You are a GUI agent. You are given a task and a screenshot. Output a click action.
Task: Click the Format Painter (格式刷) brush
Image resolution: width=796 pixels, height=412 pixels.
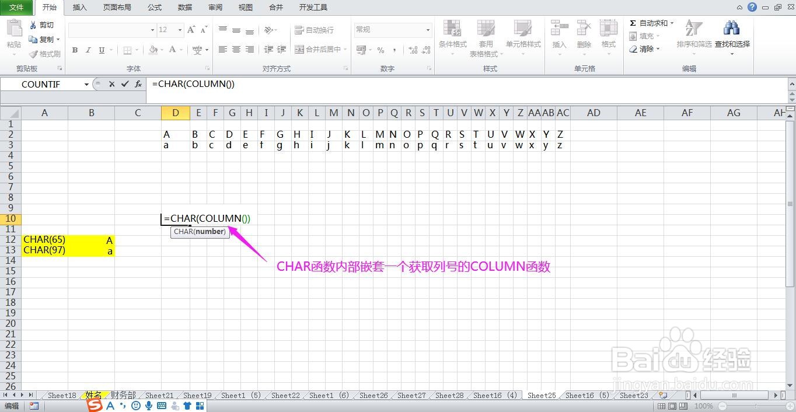tap(44, 54)
